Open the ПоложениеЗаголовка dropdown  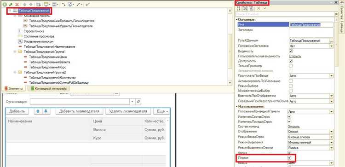tap(331, 46)
